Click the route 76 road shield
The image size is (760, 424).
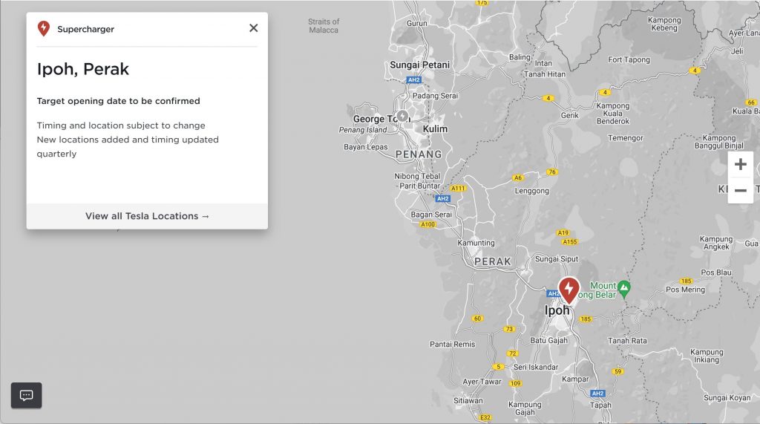[551, 172]
